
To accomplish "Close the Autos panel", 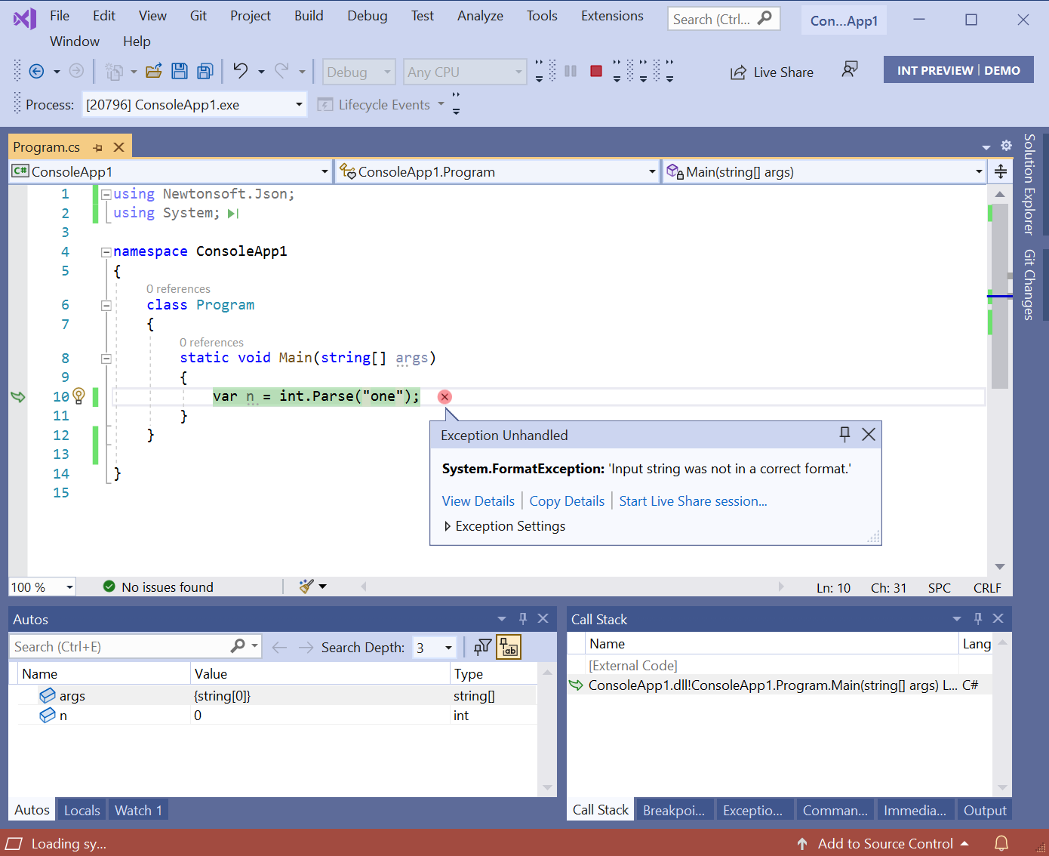I will [543, 619].
